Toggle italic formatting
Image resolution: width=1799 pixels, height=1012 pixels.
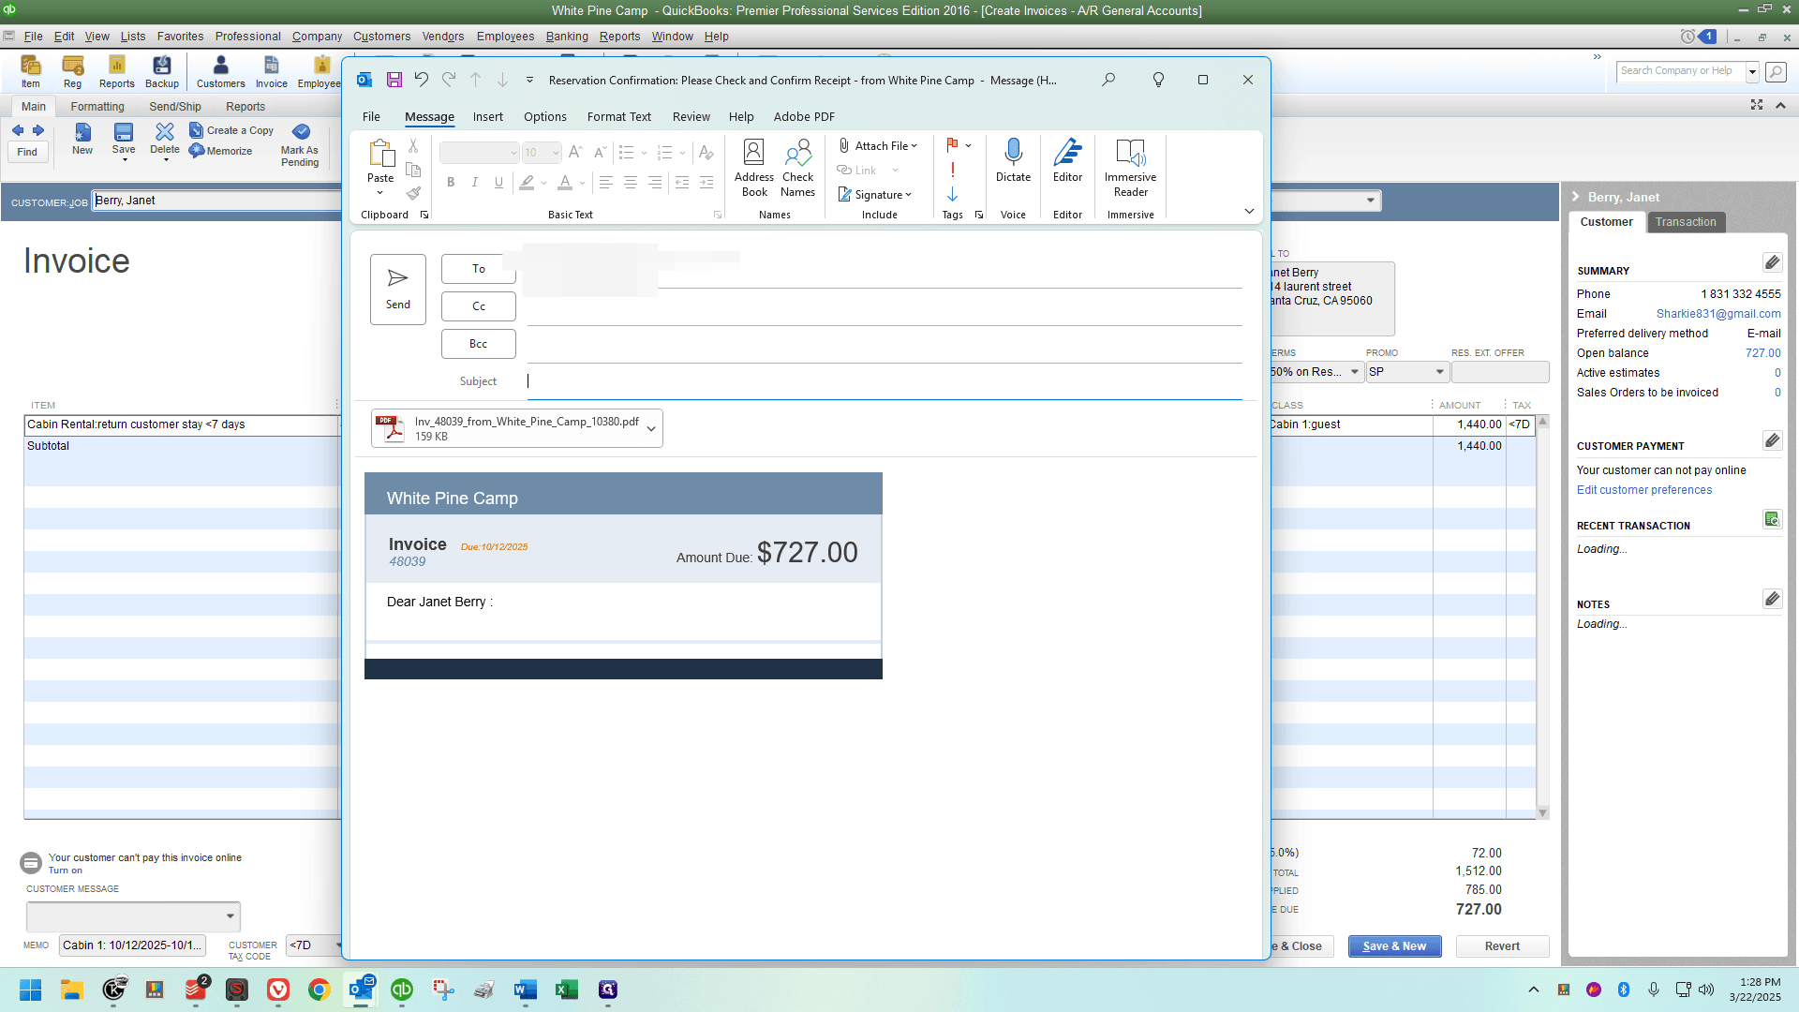coord(475,182)
